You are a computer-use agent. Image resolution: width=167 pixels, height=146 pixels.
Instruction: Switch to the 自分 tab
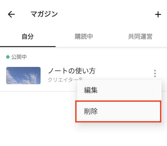(28, 36)
